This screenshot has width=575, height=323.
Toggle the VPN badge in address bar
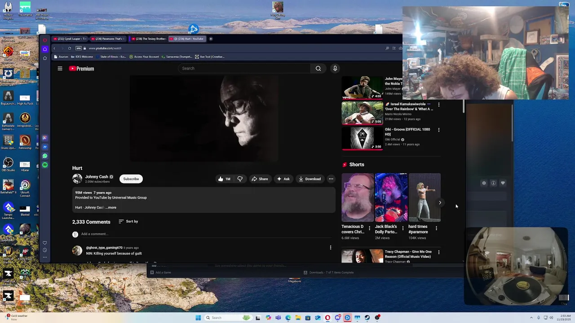(x=79, y=48)
